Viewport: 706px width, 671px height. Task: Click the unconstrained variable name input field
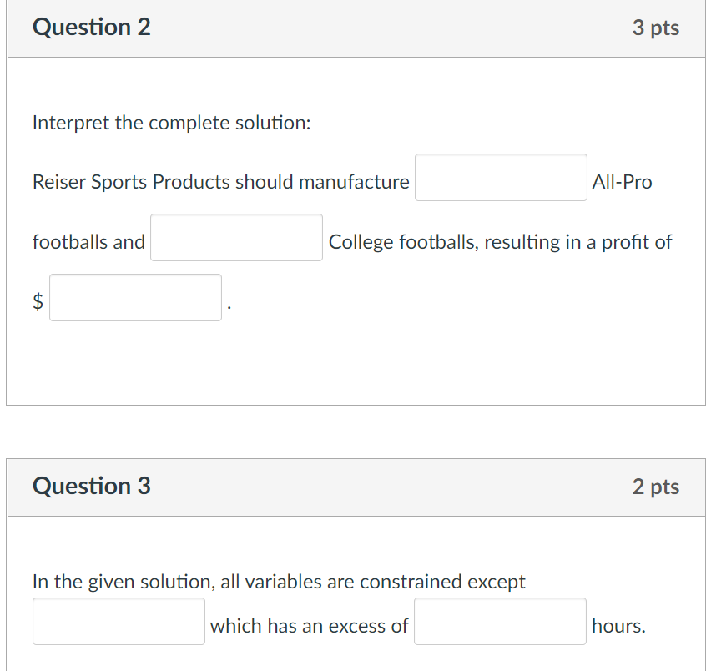(119, 622)
